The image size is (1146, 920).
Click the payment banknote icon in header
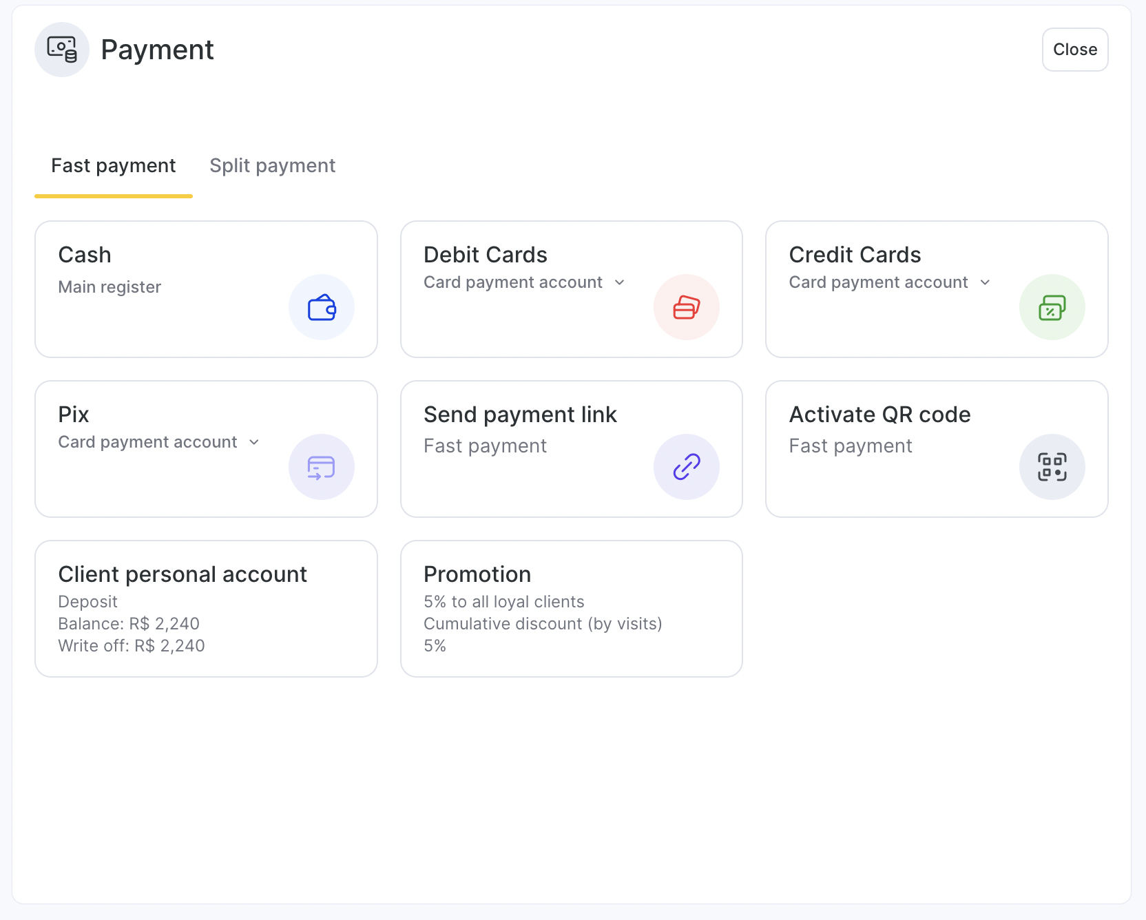coord(62,50)
